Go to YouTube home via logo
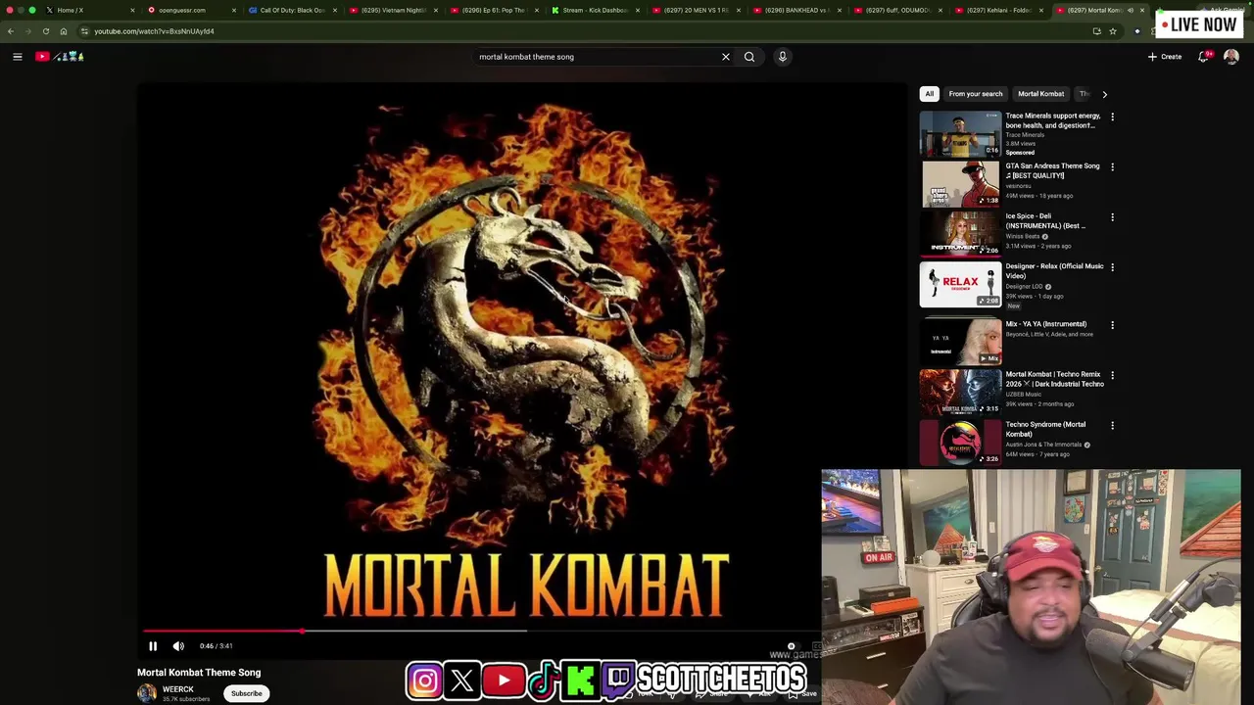 [x=60, y=57]
